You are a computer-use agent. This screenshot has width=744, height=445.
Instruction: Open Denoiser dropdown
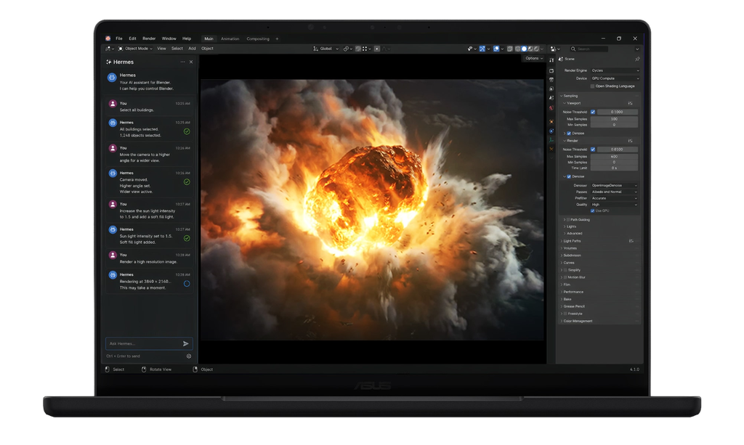click(x=614, y=185)
